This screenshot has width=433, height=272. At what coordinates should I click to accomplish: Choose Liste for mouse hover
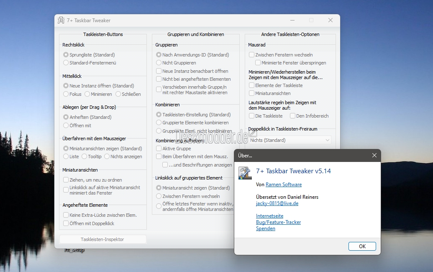tap(66, 157)
